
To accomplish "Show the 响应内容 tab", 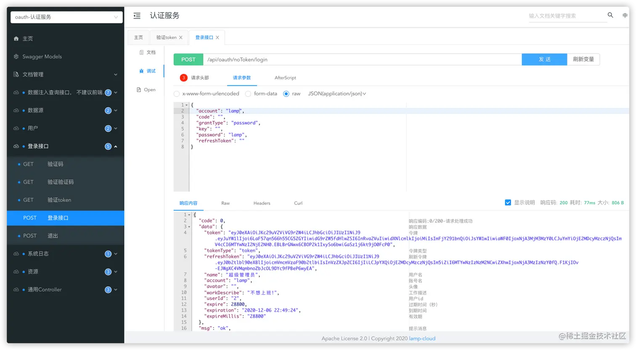I will click(188, 203).
